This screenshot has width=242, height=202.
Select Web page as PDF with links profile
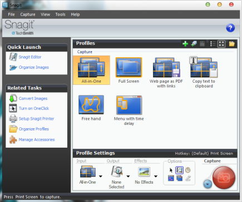[x=166, y=73]
